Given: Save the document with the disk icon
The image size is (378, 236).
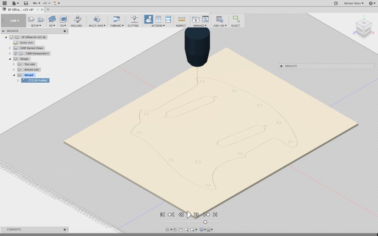Looking at the screenshot, I should pyautogui.click(x=26, y=3).
